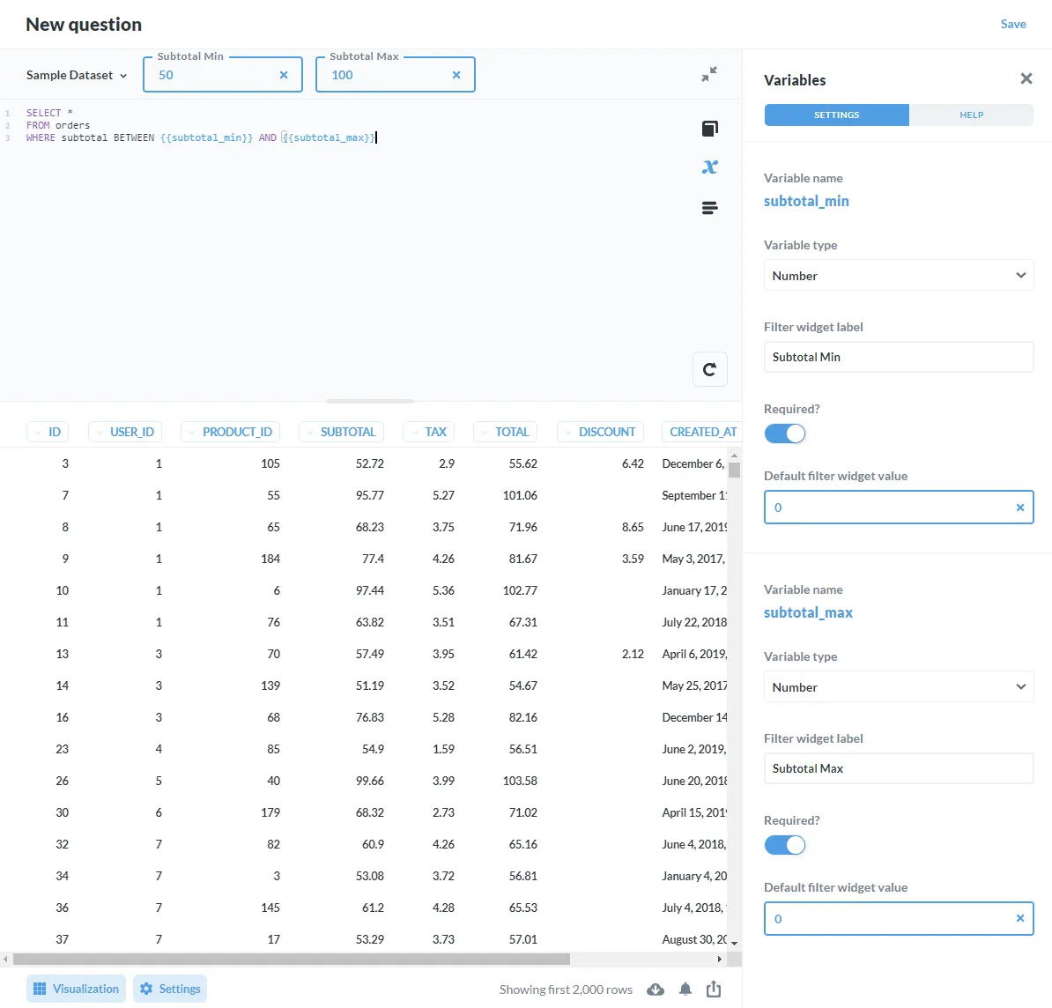Viewport: 1052px width, 1008px height.
Task: Switch to the Help tab
Action: click(x=971, y=115)
